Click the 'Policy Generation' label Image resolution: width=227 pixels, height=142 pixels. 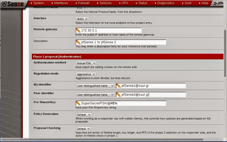(46, 114)
